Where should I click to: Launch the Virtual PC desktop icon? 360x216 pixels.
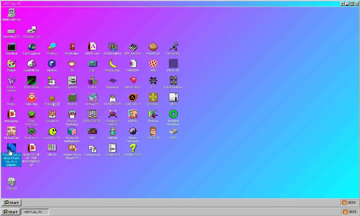click(x=92, y=97)
